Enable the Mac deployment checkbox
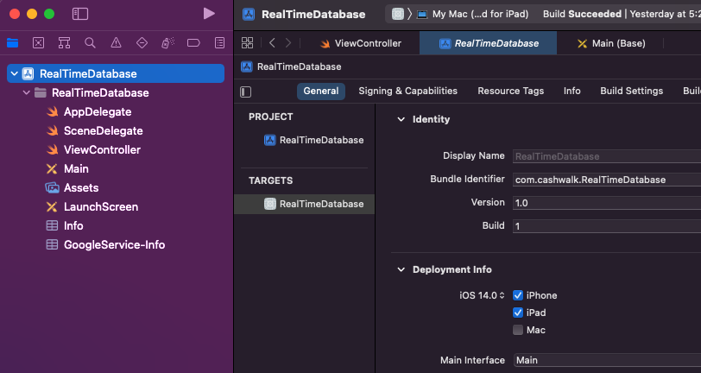Viewport: 701px width, 373px height. coord(518,330)
